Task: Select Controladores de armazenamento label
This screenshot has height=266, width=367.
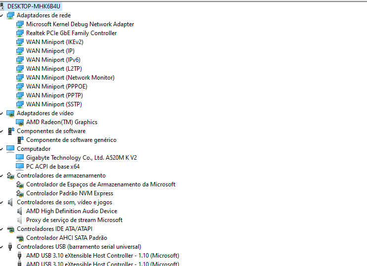Action: (61, 176)
